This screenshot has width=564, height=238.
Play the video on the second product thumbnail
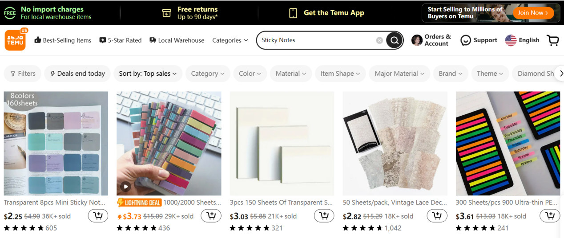pos(126,186)
